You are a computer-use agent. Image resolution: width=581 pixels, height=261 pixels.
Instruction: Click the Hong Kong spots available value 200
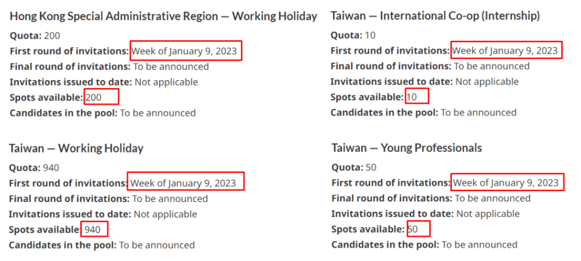(94, 98)
